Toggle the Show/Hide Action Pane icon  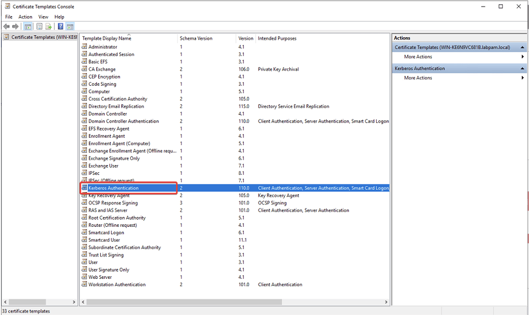(69, 27)
